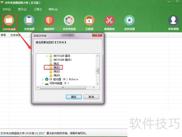This screenshot has width=182, height=137.
Task: Close the main application window
Action: point(177,1)
